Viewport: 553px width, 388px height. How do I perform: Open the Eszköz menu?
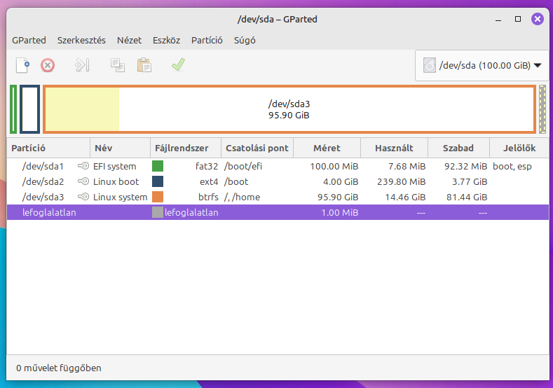point(167,40)
